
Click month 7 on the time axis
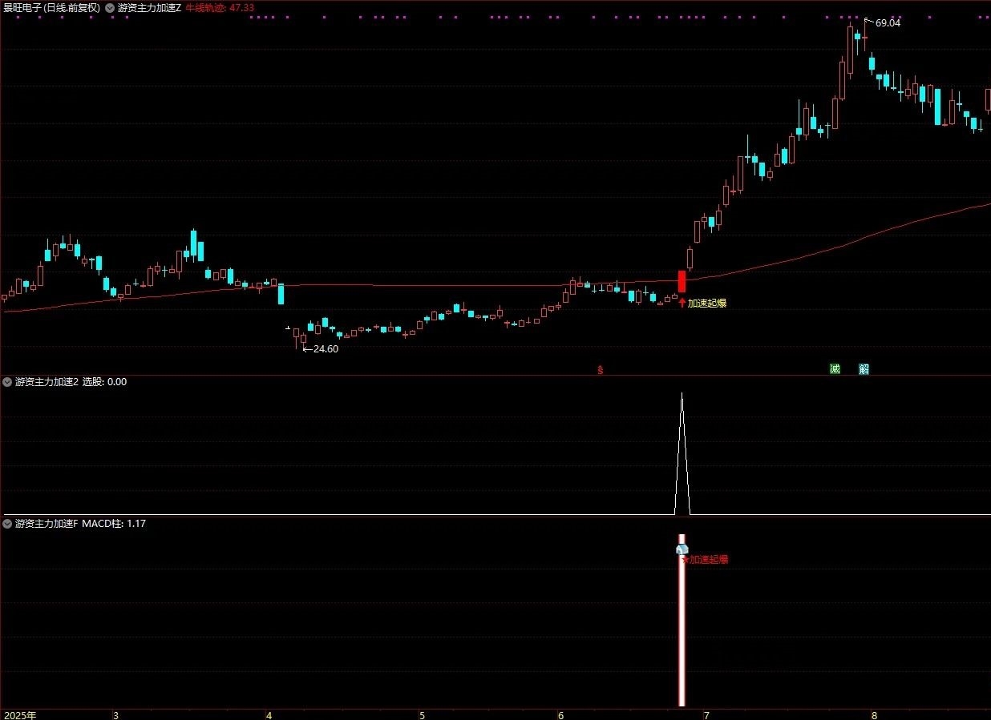click(706, 714)
